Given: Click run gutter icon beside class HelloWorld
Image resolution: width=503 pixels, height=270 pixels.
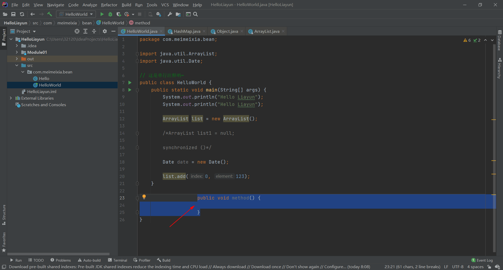Looking at the screenshot, I should tap(130, 83).
